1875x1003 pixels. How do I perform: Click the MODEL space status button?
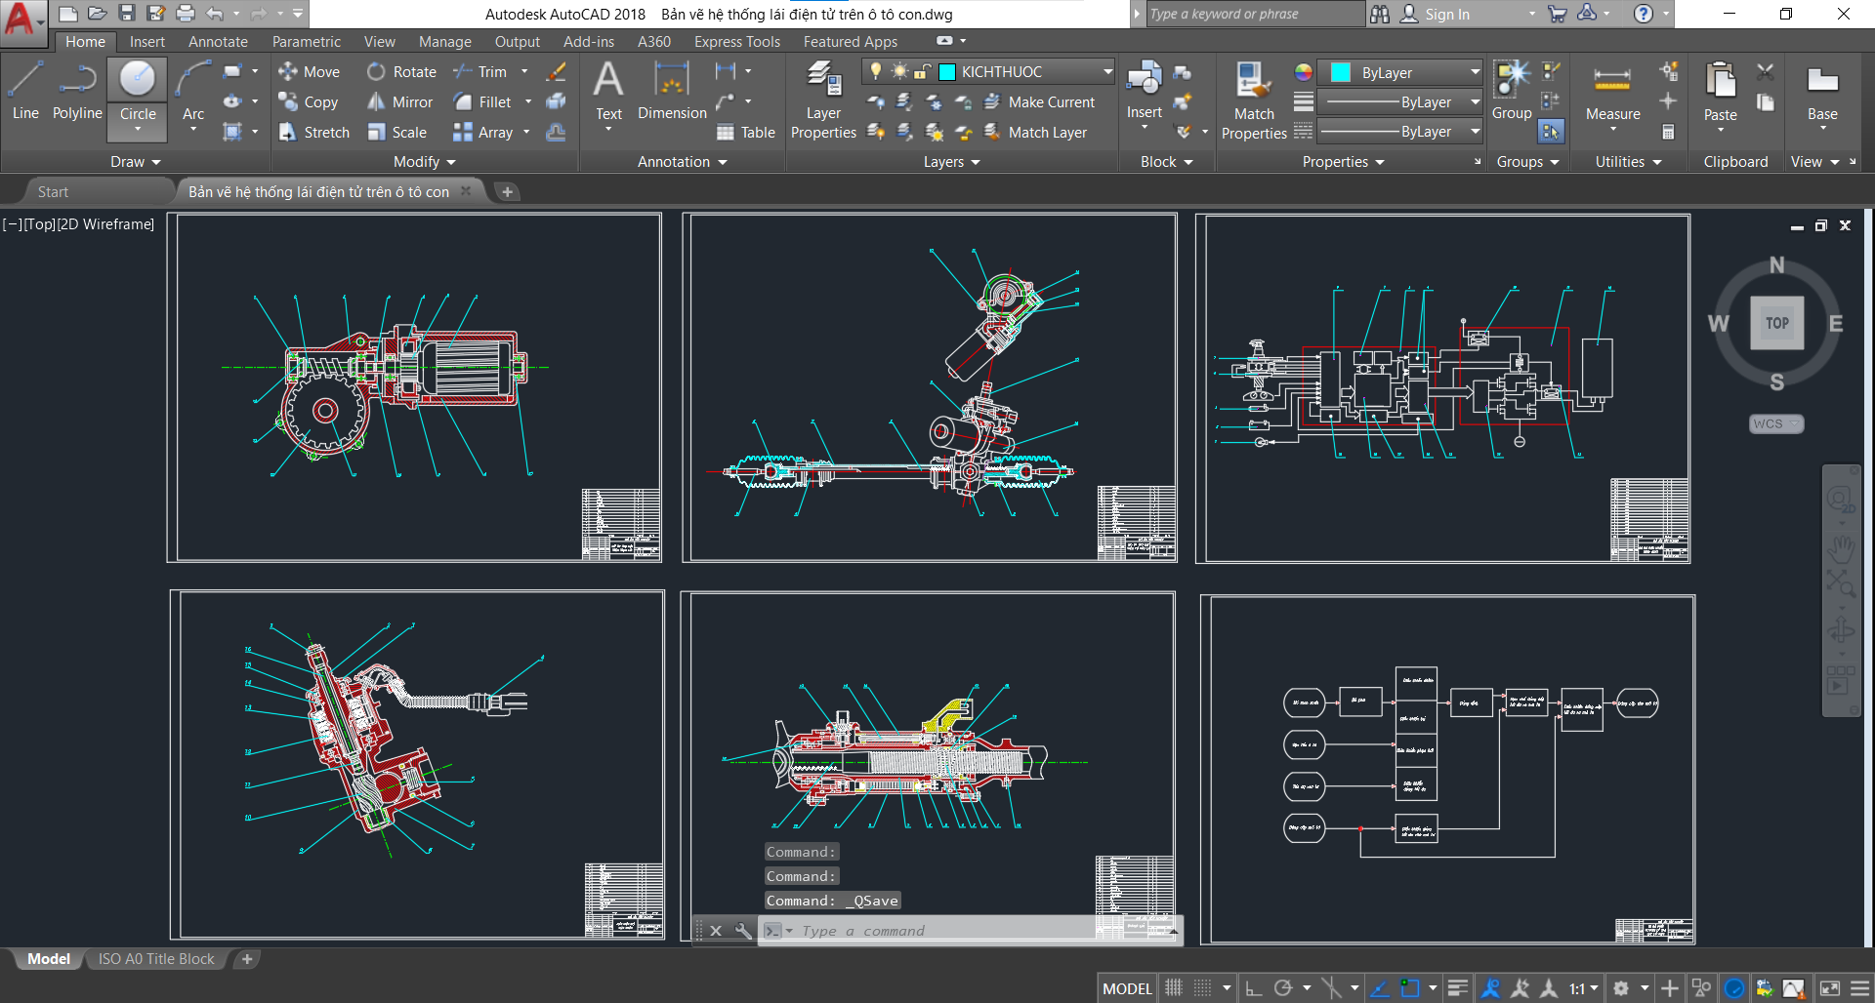1127,988
